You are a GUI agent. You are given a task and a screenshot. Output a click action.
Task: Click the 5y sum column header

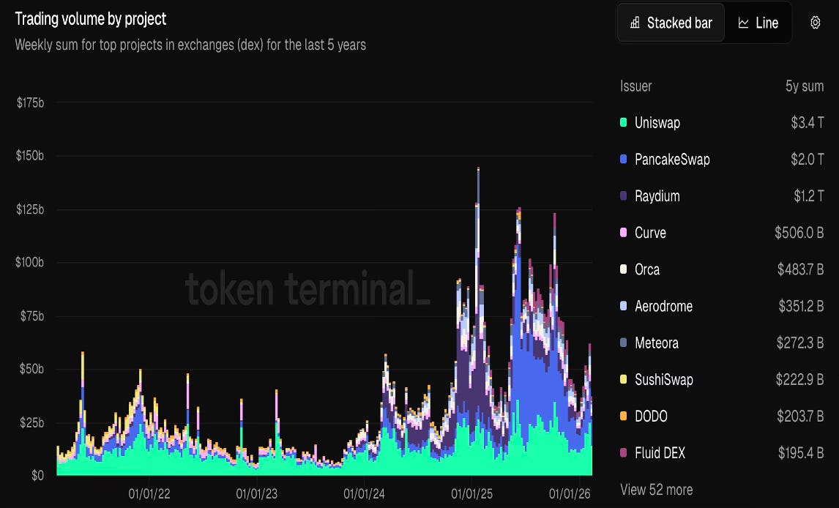pos(805,86)
